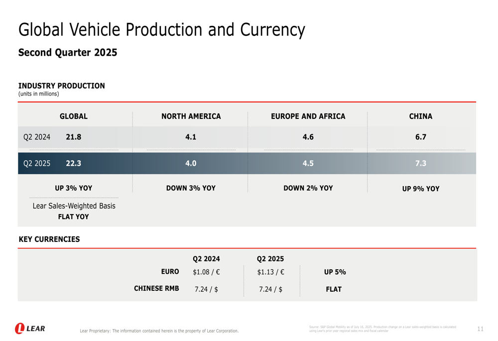Click the Lear logo in the footer
Viewport: 498px width, 341px height.
pyautogui.click(x=30, y=329)
